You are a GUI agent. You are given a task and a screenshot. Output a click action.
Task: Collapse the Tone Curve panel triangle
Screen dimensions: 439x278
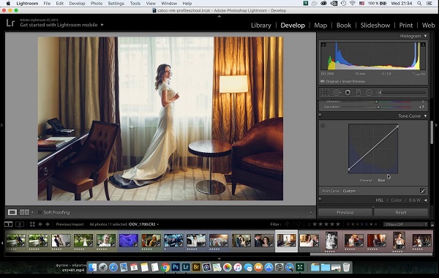(x=426, y=116)
